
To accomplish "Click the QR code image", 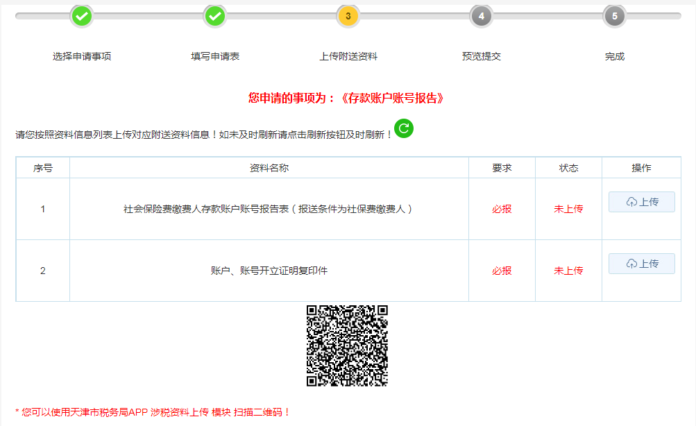I will 347,346.
